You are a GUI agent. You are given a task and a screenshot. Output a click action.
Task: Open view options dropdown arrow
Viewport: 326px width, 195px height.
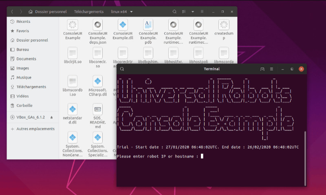[x=193, y=12]
